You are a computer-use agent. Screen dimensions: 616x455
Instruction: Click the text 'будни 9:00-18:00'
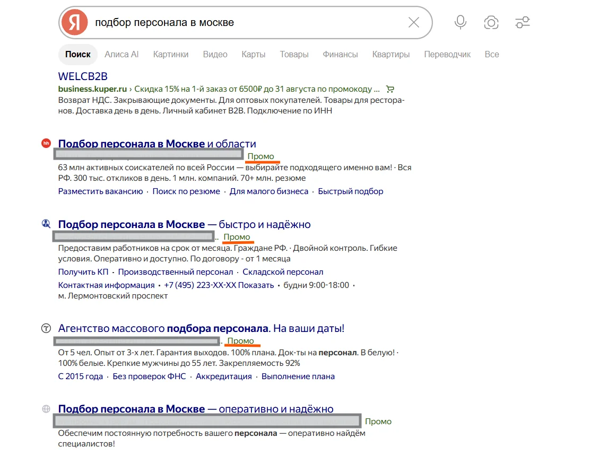pyautogui.click(x=316, y=285)
